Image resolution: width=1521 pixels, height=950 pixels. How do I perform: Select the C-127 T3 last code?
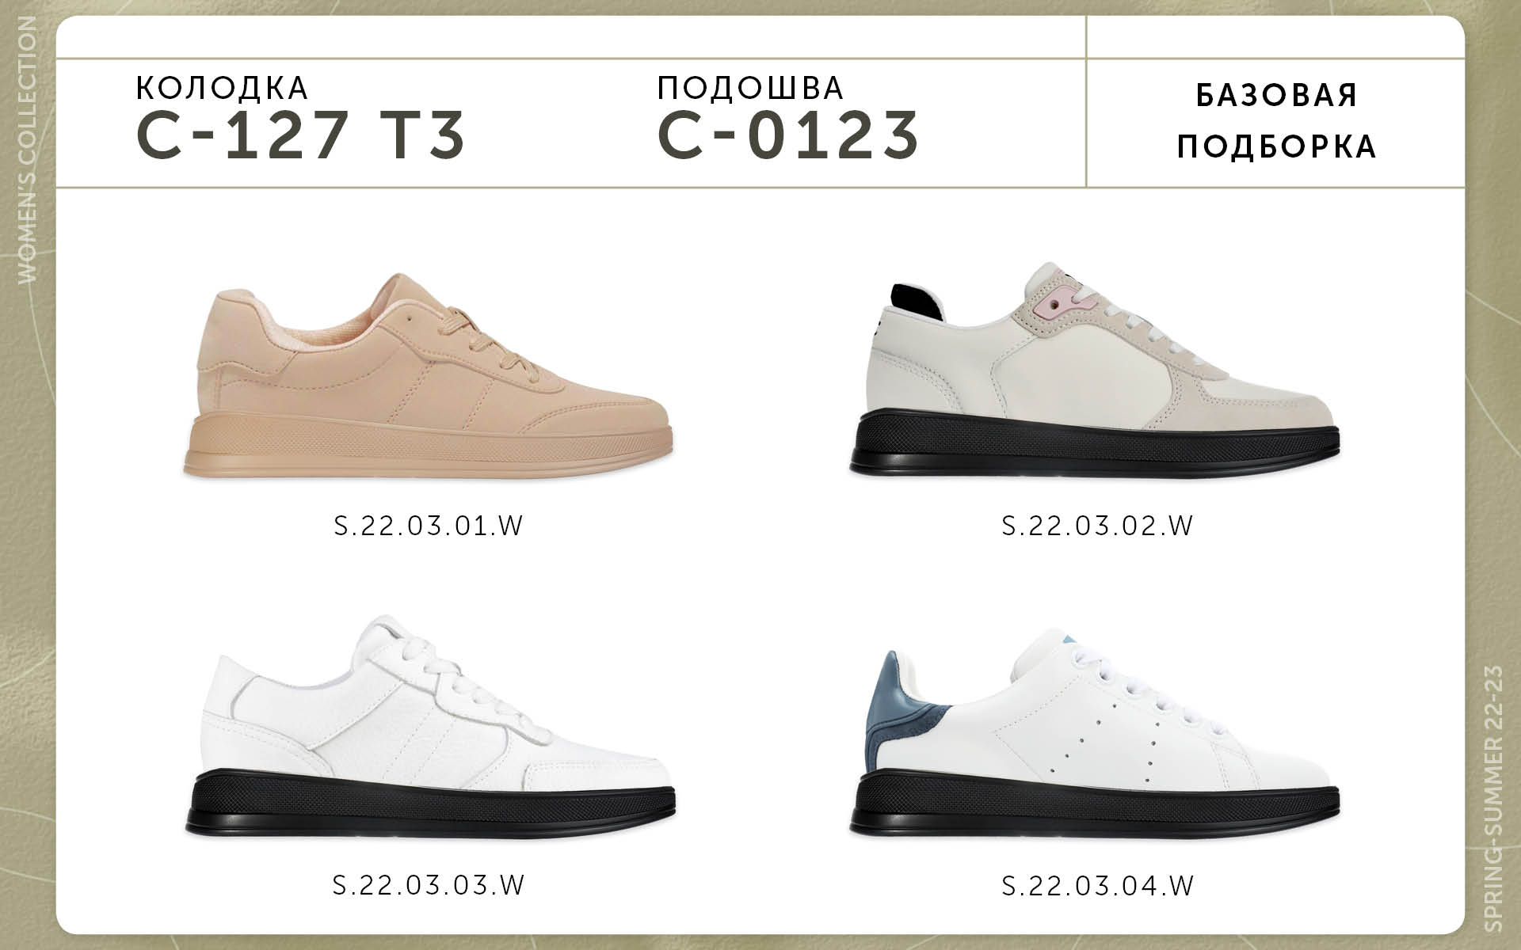[301, 135]
